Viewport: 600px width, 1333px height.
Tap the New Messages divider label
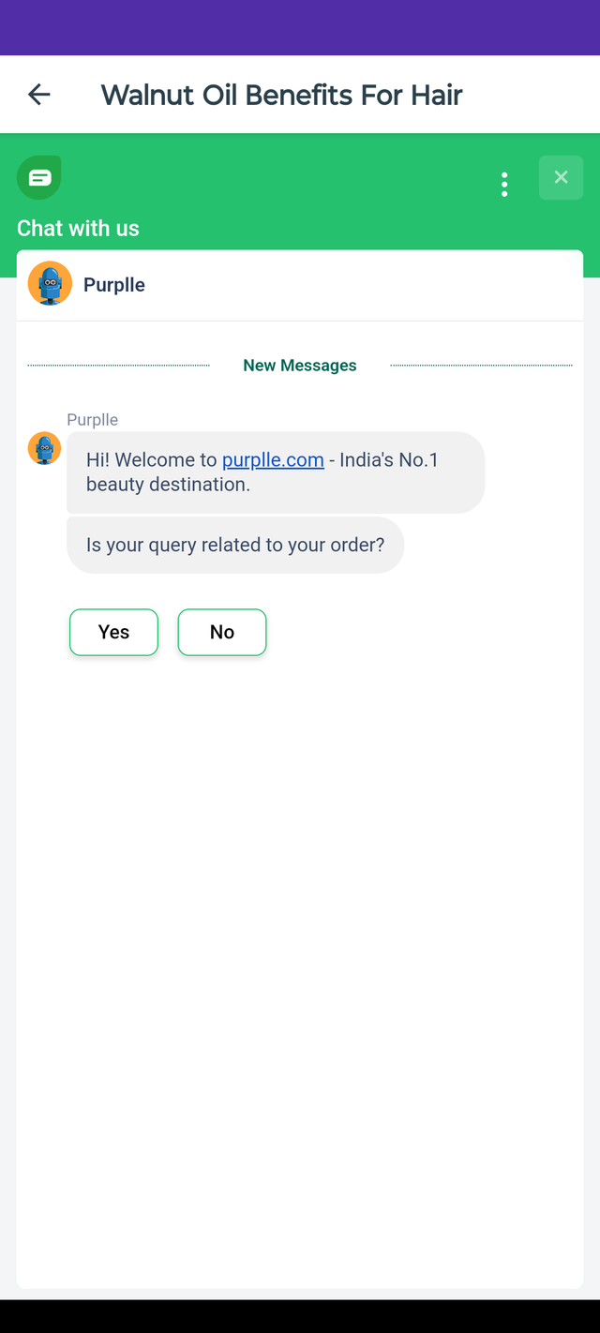[x=300, y=366]
